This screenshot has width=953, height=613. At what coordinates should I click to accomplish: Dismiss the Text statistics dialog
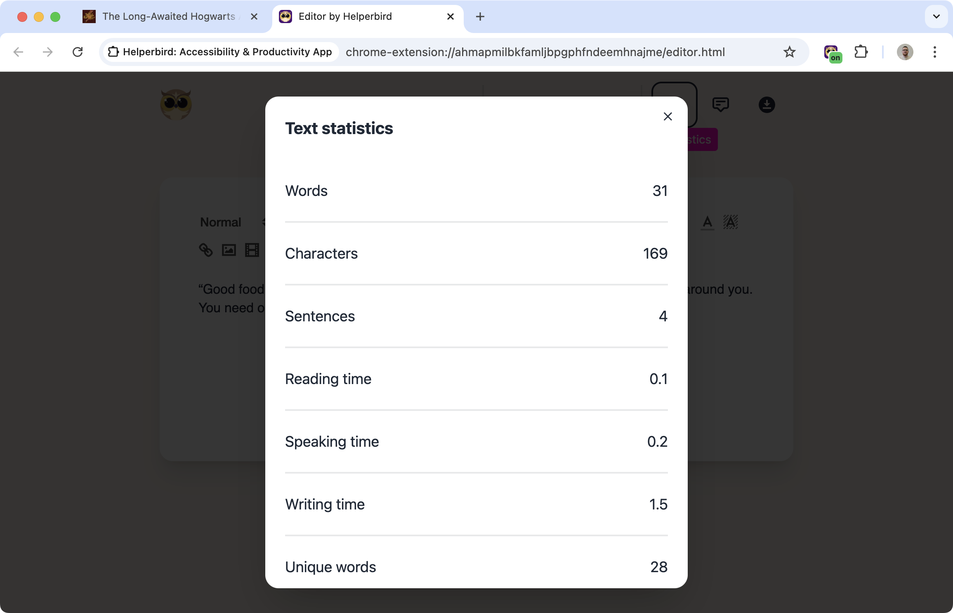pos(668,116)
